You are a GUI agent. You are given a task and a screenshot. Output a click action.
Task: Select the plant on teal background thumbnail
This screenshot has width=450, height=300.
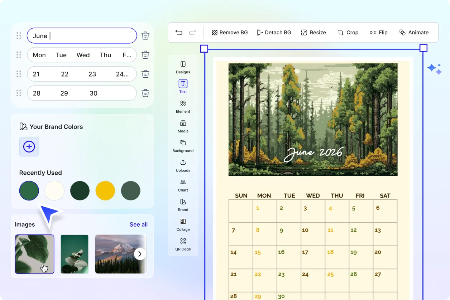coord(75,254)
